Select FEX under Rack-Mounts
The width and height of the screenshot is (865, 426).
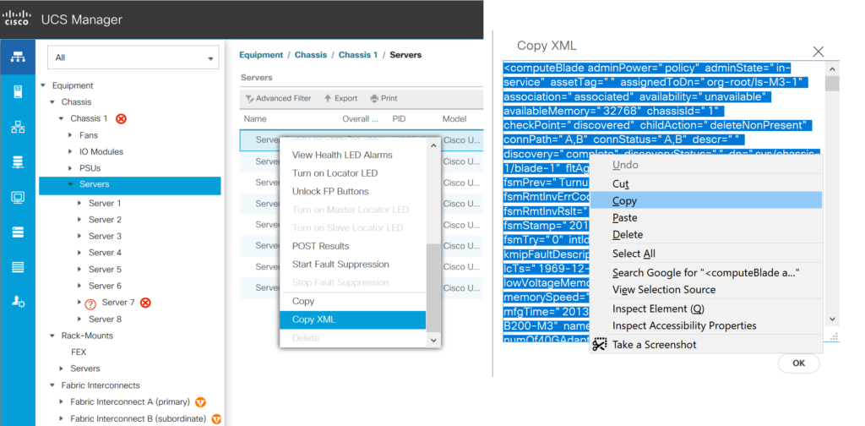[x=79, y=352]
